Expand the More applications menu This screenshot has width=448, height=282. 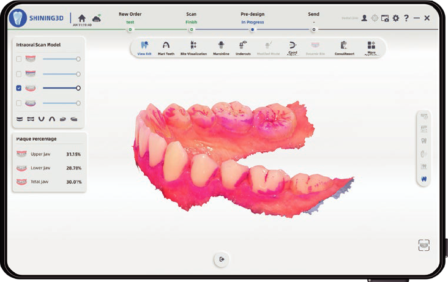[x=371, y=47]
